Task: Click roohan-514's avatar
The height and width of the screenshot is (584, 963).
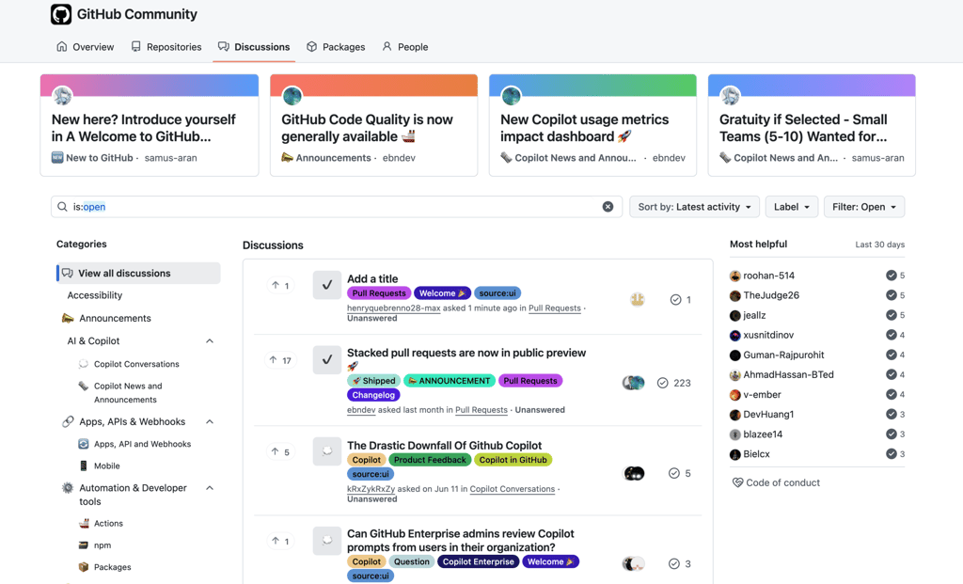Action: click(x=735, y=276)
